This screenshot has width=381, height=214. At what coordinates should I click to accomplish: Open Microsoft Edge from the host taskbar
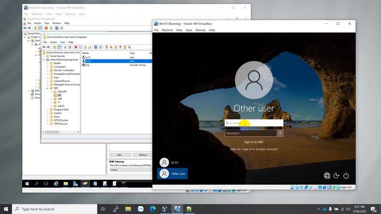[x=152, y=209]
